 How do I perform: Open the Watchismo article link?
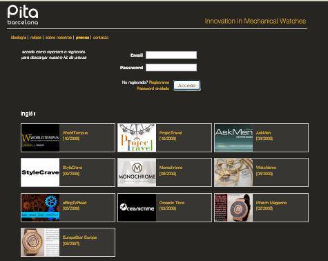(266, 168)
